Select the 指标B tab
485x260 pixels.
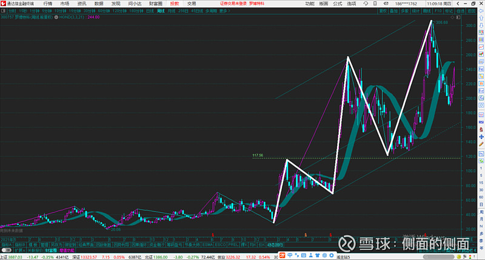pos(20,244)
